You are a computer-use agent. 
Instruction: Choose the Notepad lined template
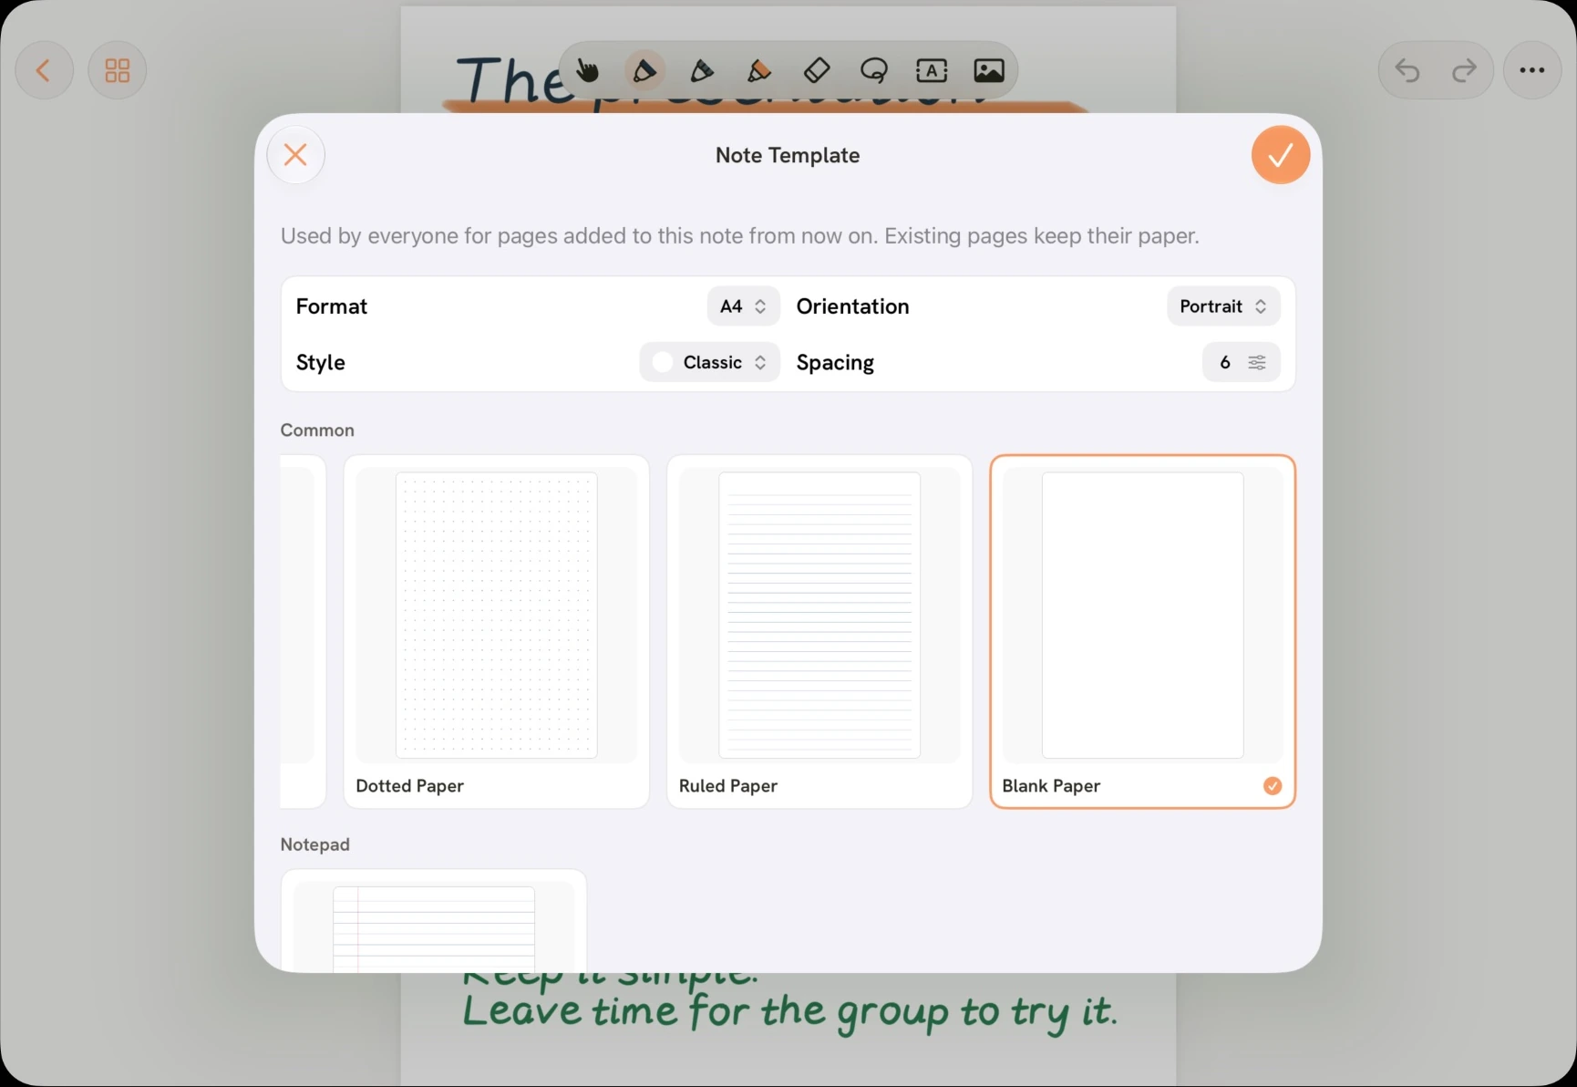[434, 921]
